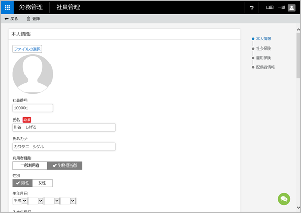
Task: Open the era dropdown showing 平成
Action: pyautogui.click(x=20, y=201)
